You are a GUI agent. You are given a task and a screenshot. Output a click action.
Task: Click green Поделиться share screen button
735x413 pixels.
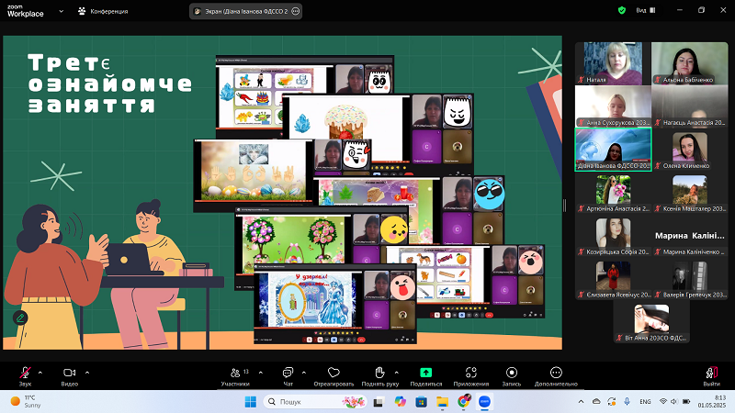click(425, 376)
